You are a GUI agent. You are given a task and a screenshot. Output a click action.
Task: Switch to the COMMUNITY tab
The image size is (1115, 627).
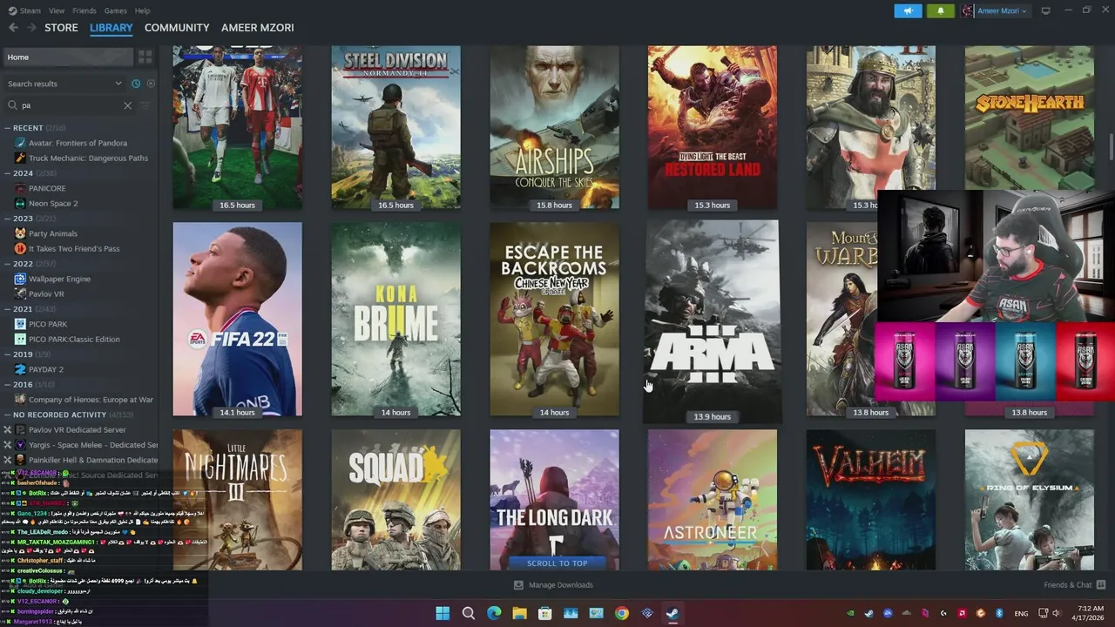pyautogui.click(x=177, y=28)
